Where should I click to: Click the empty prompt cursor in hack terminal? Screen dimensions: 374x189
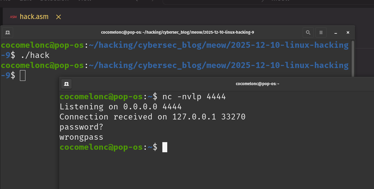(22, 75)
